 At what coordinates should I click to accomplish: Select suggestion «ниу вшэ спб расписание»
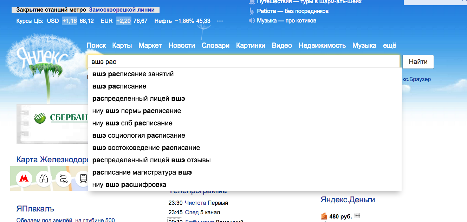click(245, 123)
